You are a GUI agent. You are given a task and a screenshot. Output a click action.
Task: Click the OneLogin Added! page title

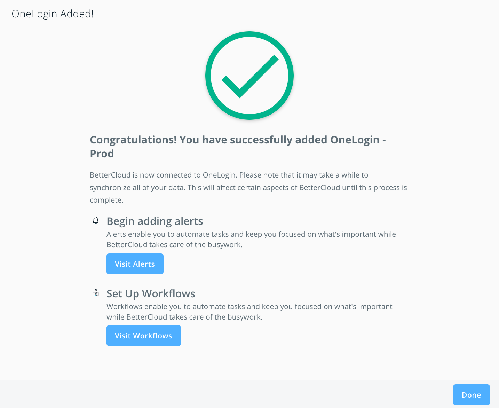(x=53, y=14)
